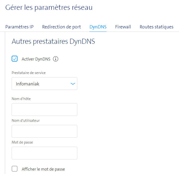Go to the Firewall tab
This screenshot has width=179, height=174.
click(x=123, y=27)
